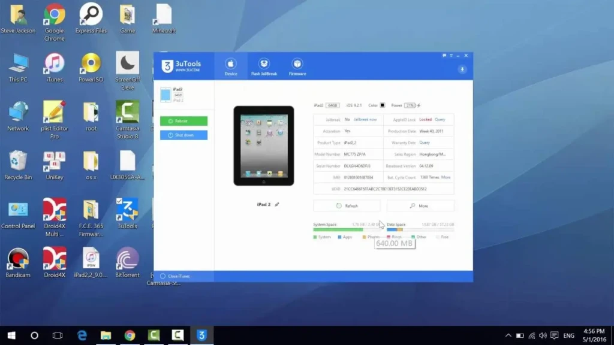Open Microsoft Edge from the taskbar
Viewport: 614px width, 345px height.
82,335
